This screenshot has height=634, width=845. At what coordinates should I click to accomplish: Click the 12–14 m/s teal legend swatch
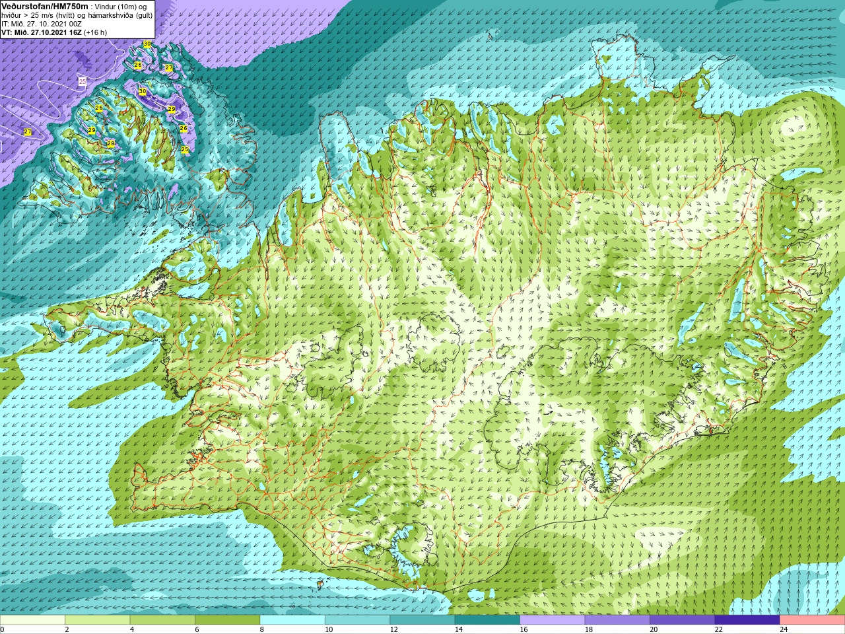tap(422, 620)
